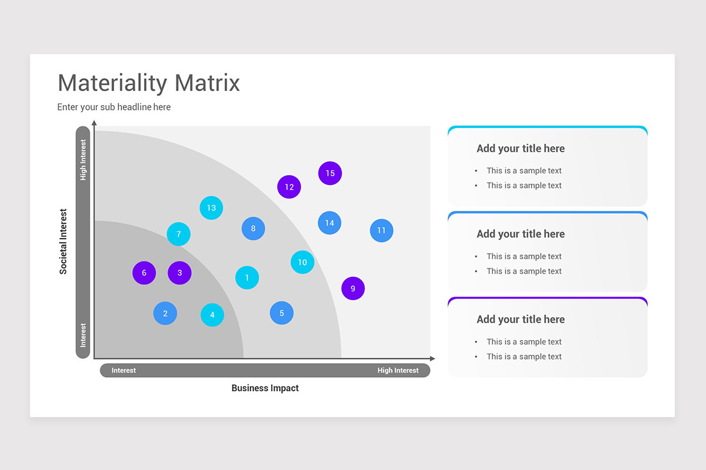Select the purple circle numbered 3
706x470 pixels.
[179, 273]
